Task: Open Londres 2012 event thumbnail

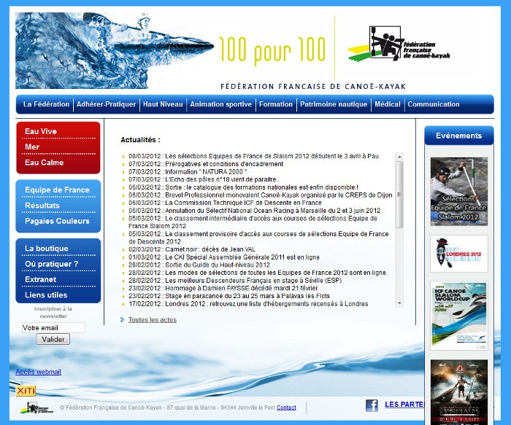Action: coord(459,254)
